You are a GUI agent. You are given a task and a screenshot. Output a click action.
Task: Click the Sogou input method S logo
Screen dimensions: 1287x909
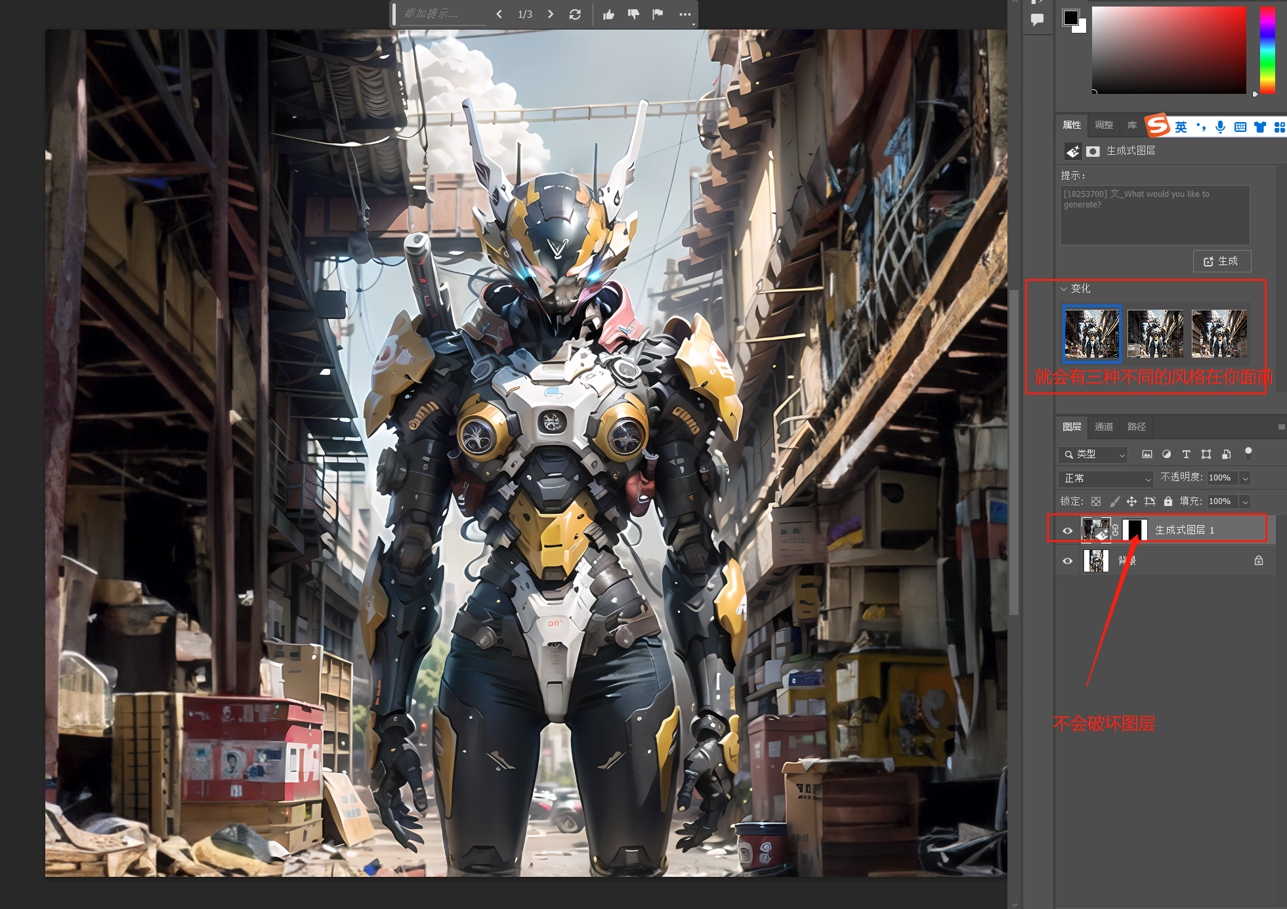[x=1158, y=125]
